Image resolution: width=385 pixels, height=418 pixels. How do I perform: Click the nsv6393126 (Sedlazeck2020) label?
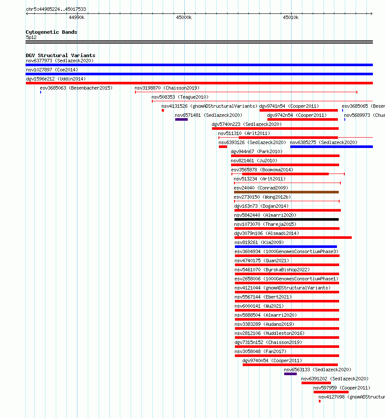pyautogui.click(x=252, y=142)
